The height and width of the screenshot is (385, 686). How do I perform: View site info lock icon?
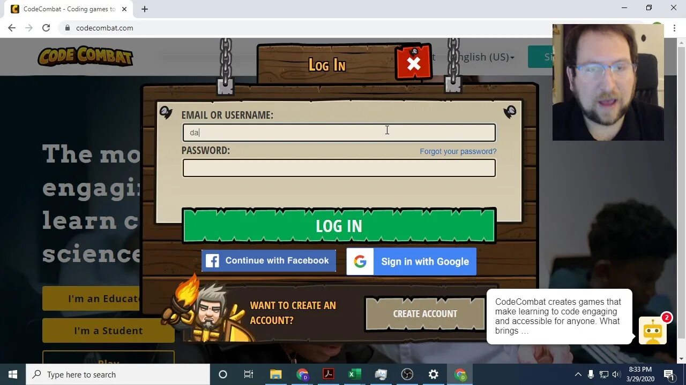67,28
